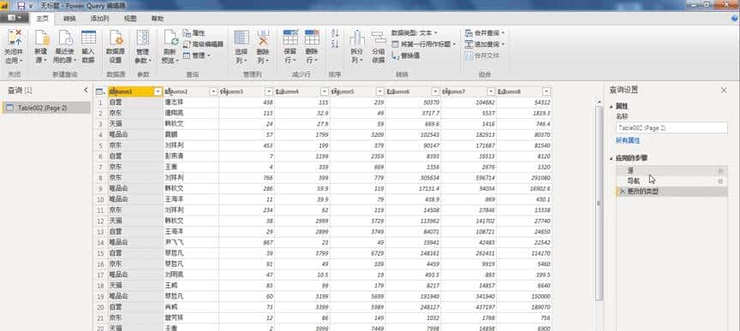Collapse the Applied Steps (应用的步骤) section
Screen dimensions: 740x331
[612, 158]
